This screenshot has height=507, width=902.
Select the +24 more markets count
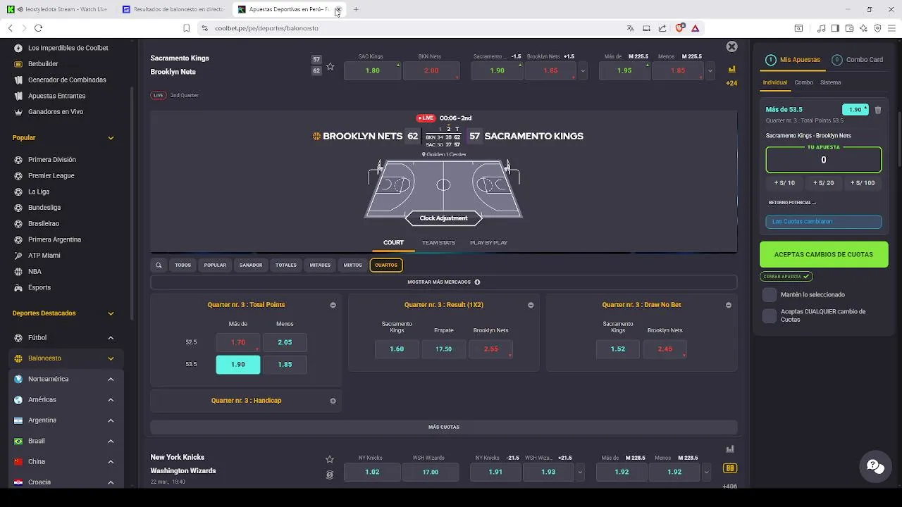(731, 83)
